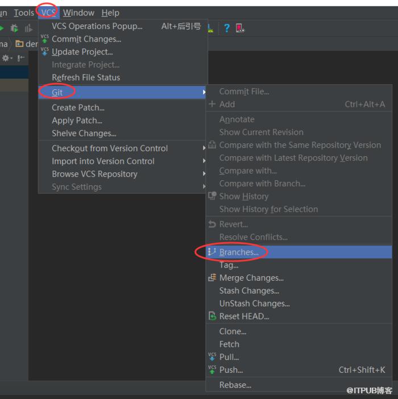Click Refresh File Status

[x=123, y=77]
